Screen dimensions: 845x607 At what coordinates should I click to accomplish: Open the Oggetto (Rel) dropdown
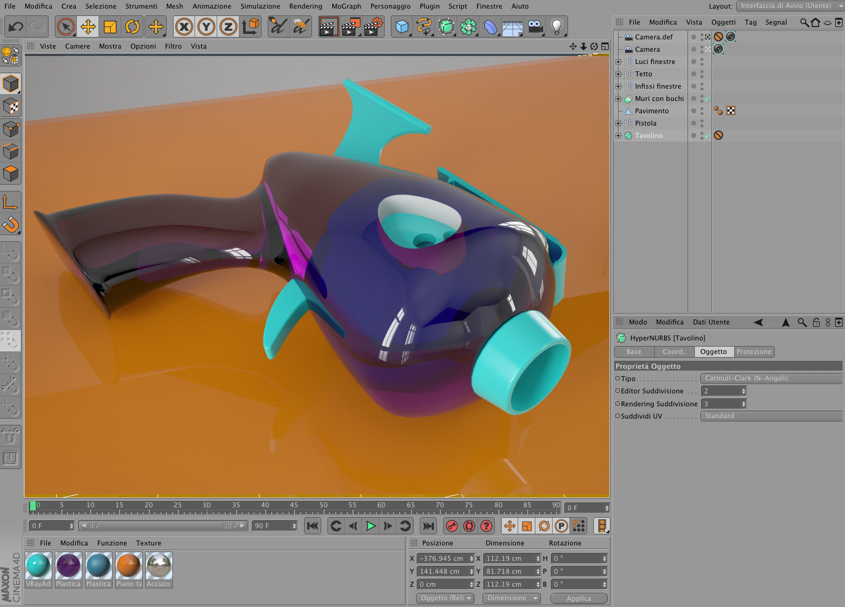point(445,598)
